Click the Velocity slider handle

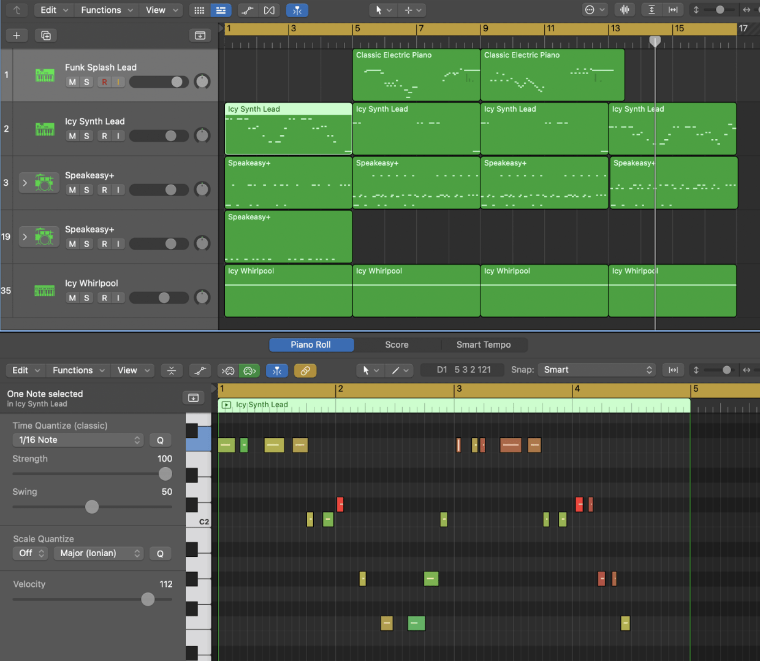point(148,599)
